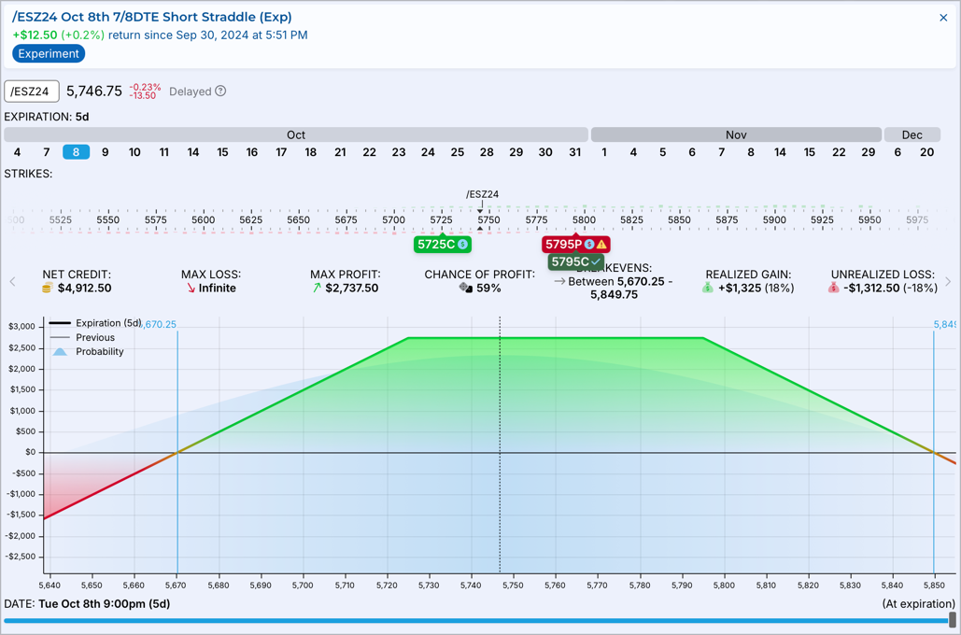Viewport: 961px width, 635px height.
Task: Click the green arrow icon under Max Profit
Action: (317, 289)
